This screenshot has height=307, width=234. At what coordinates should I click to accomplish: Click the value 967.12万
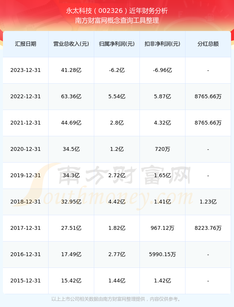(163, 228)
